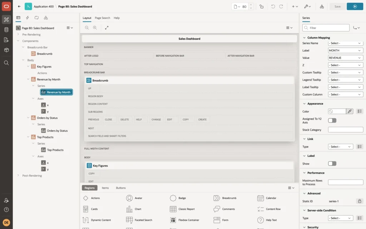Viewport: 366px width, 229px height.
Task: Open the rendering tree options menu
Action: click(x=70, y=28)
